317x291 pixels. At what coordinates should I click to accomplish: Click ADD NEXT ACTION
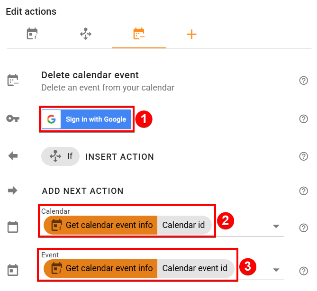click(83, 191)
